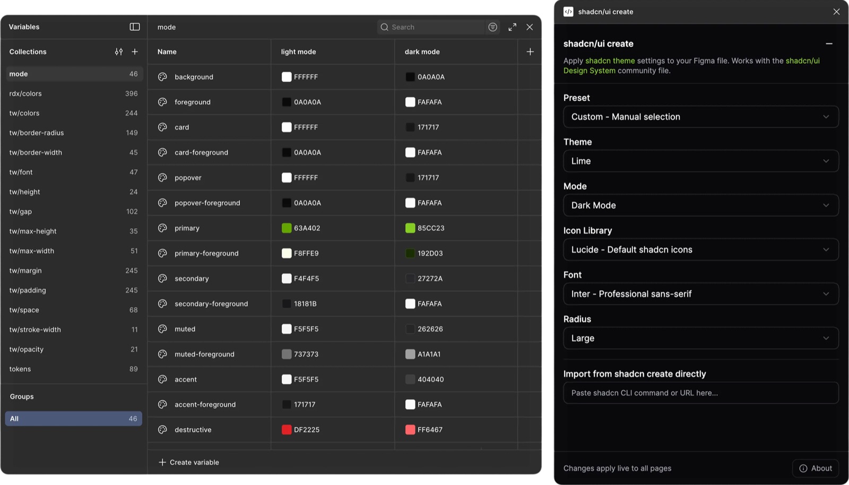Click the muted-foreground light value 737373
Viewport: 849px width, 485px height.
point(306,354)
